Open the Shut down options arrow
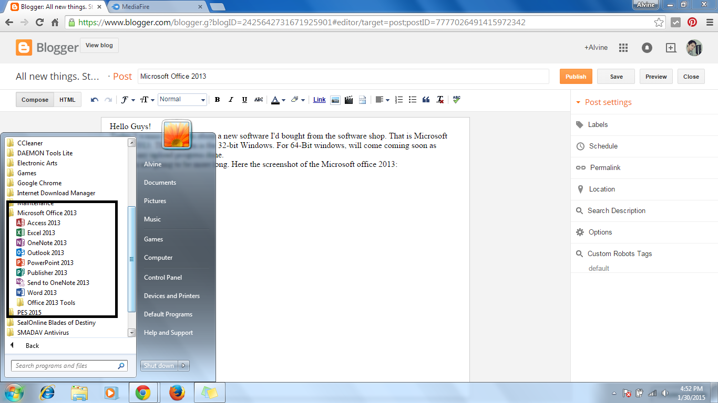This screenshot has height=403, width=718. coord(183,366)
